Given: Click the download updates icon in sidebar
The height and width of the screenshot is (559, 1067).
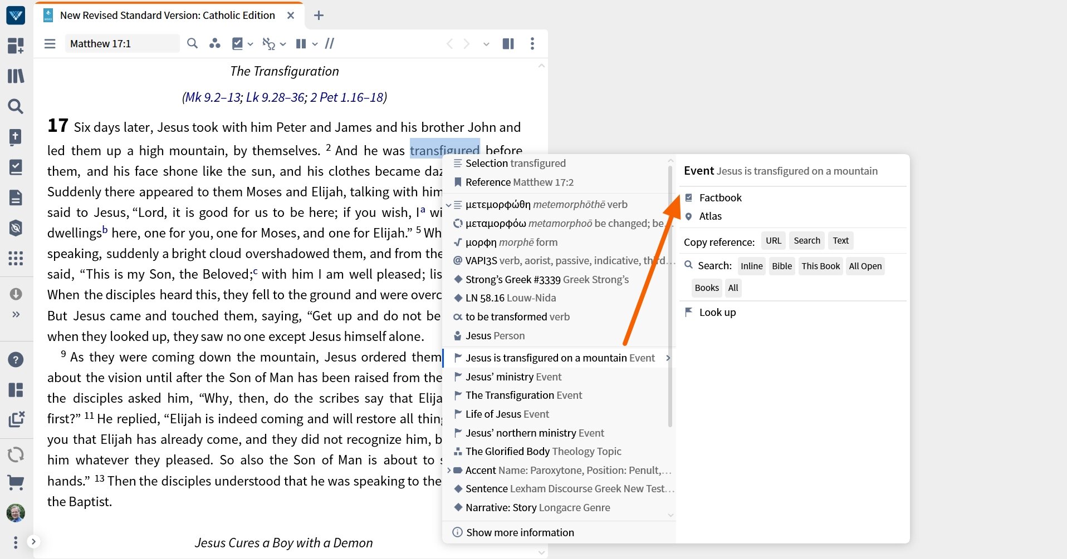Looking at the screenshot, I should click(x=16, y=294).
